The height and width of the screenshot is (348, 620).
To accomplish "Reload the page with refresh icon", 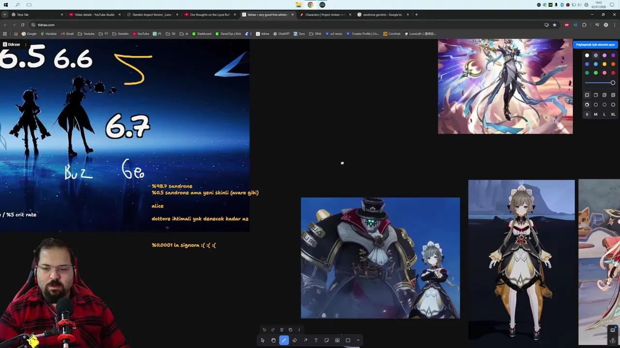I will point(22,25).
